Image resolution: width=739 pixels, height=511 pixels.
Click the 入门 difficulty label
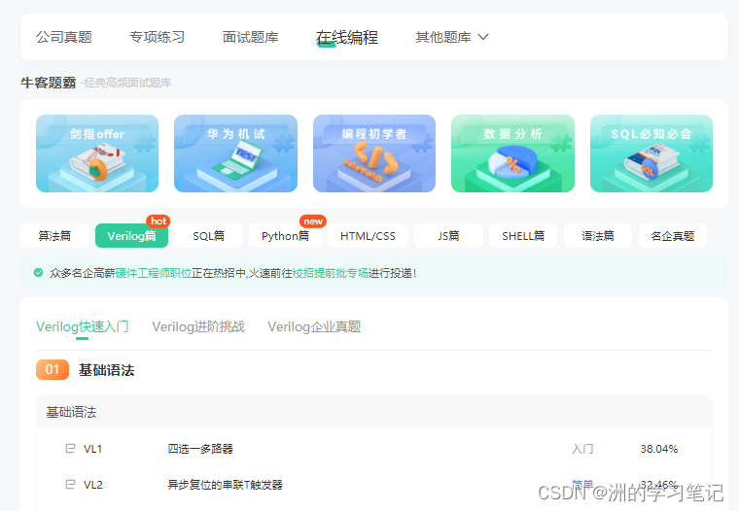click(582, 449)
